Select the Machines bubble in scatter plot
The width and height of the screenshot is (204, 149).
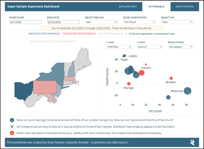pyautogui.click(x=187, y=91)
